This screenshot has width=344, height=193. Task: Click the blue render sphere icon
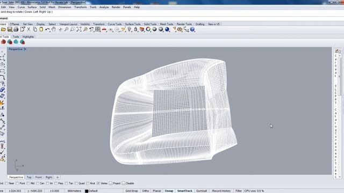pyautogui.click(x=167, y=29)
